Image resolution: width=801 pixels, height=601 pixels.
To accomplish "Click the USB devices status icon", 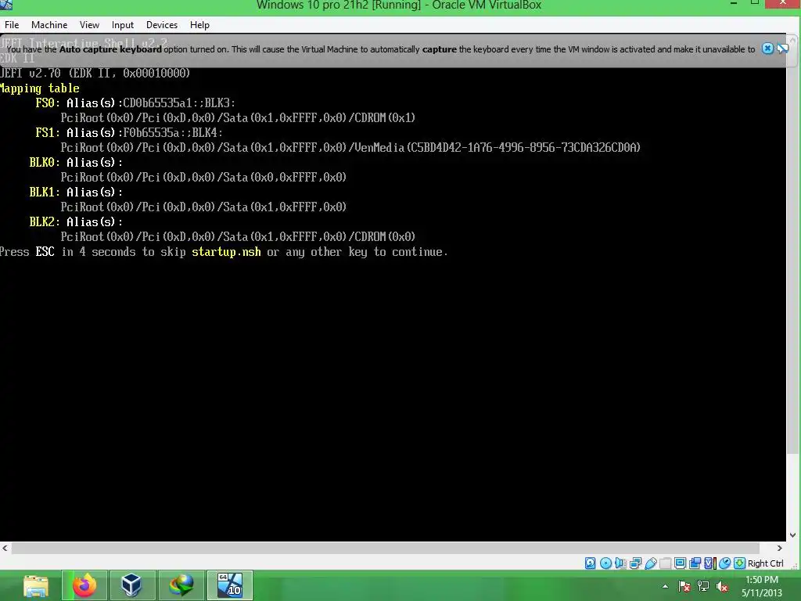I will pos(650,563).
